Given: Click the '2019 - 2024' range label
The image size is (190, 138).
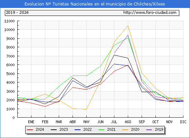Looking at the screenshot, I should pyautogui.click(x=17, y=12).
